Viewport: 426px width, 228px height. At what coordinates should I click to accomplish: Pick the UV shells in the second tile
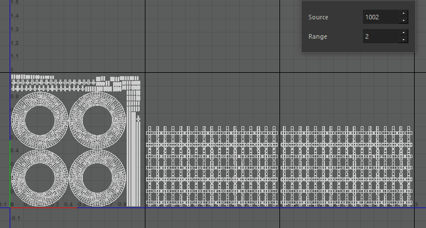point(212,166)
